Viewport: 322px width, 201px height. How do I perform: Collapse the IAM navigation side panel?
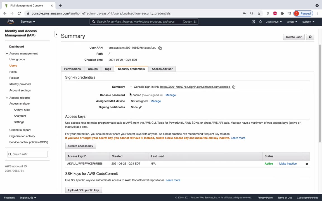(x=56, y=34)
